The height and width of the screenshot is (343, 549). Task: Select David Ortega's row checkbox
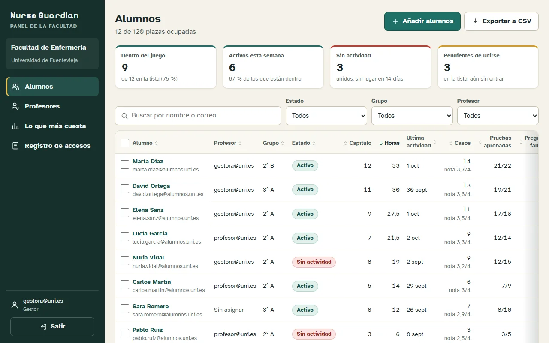point(125,189)
